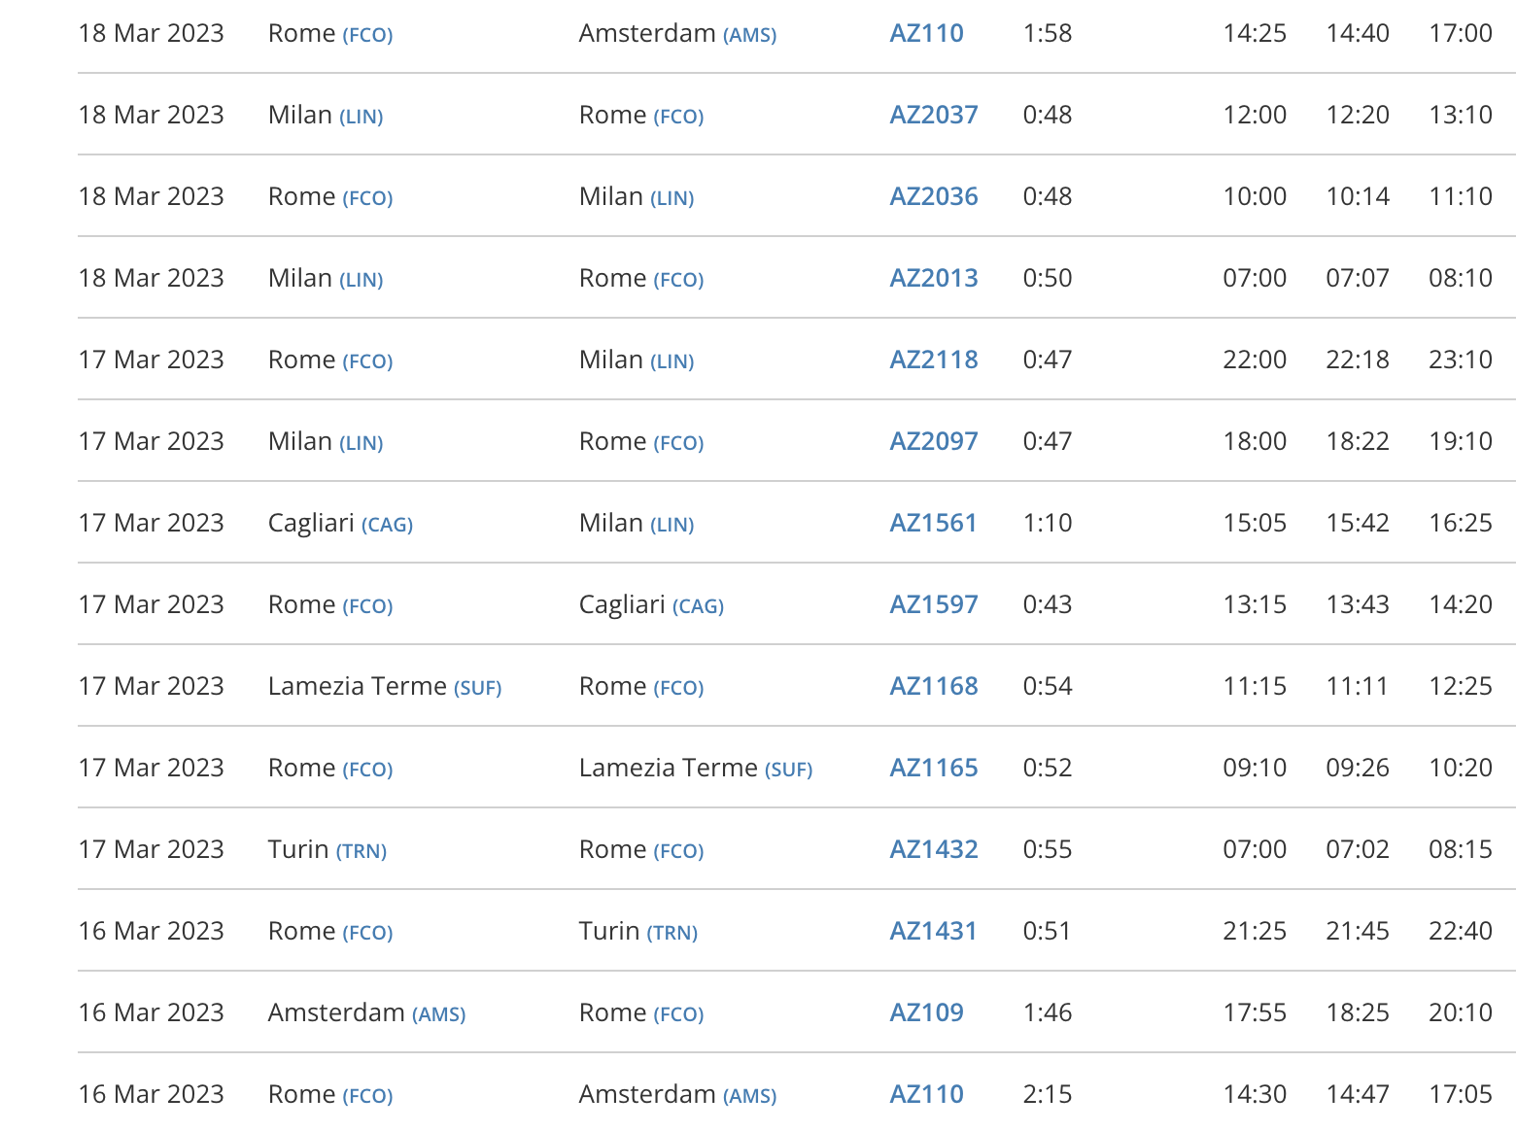Click TRN airport code for Turin origin
Viewport: 1516px width, 1131px height.
[362, 851]
